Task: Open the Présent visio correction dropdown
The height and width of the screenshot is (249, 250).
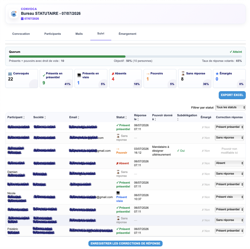Action: tap(229, 197)
